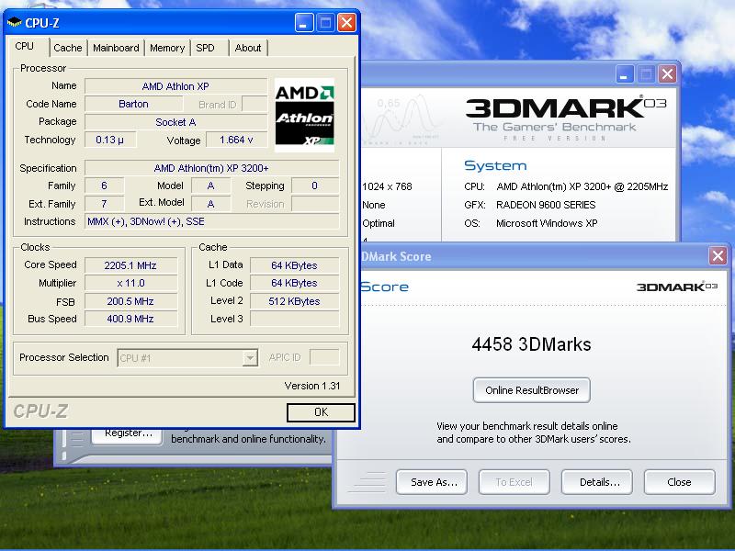735x551 pixels.
Task: Click the AMD Athlon XP logo image
Action: coord(304,116)
